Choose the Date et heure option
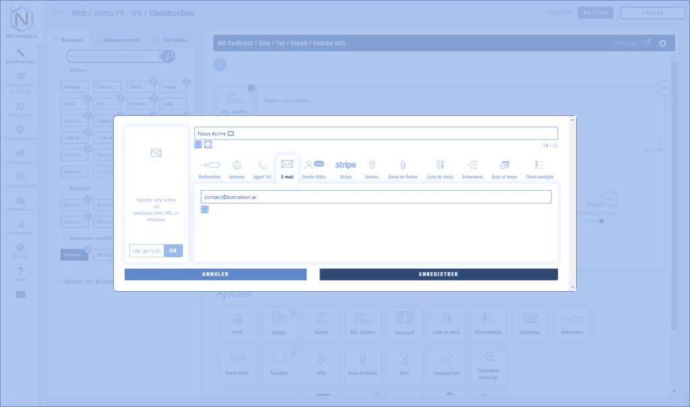This screenshot has height=407, width=690. [504, 168]
